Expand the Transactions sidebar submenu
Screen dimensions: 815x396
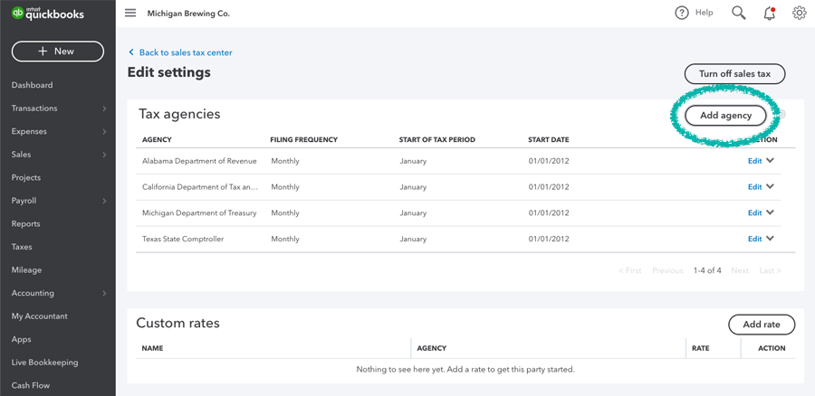tap(104, 108)
